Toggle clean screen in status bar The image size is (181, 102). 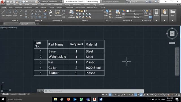click(x=176, y=95)
